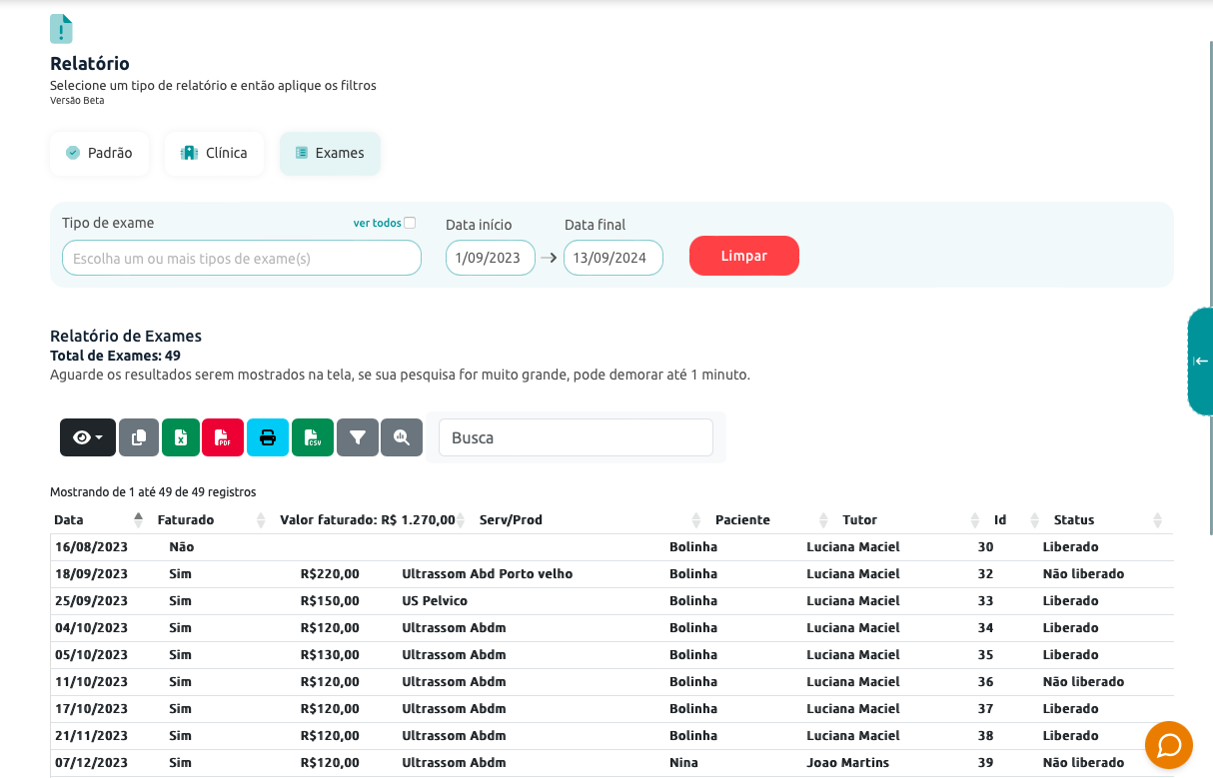Export the report to Excel
Screen dimensions: 1213x778
tap(181, 437)
